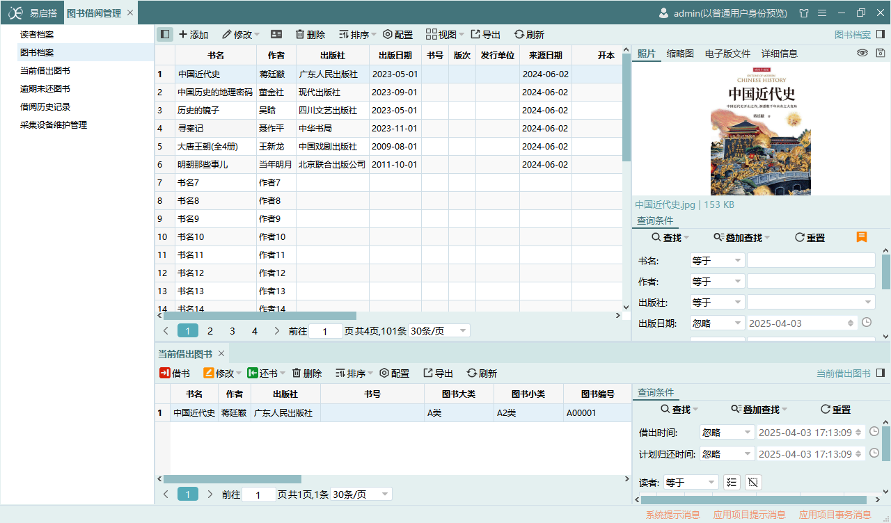Image resolution: width=891 pixels, height=523 pixels.
Task: Click 导出 (export) in the book toolbar
Action: click(486, 34)
